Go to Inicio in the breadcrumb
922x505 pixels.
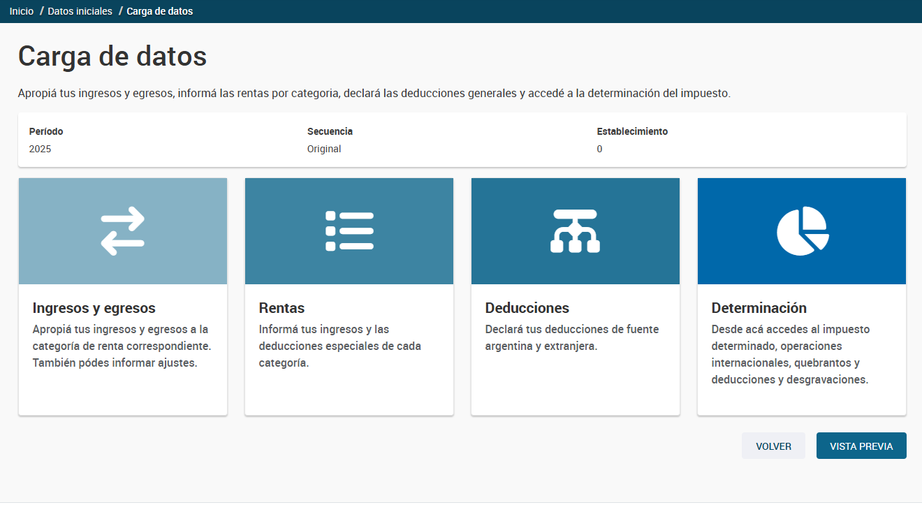[22, 11]
